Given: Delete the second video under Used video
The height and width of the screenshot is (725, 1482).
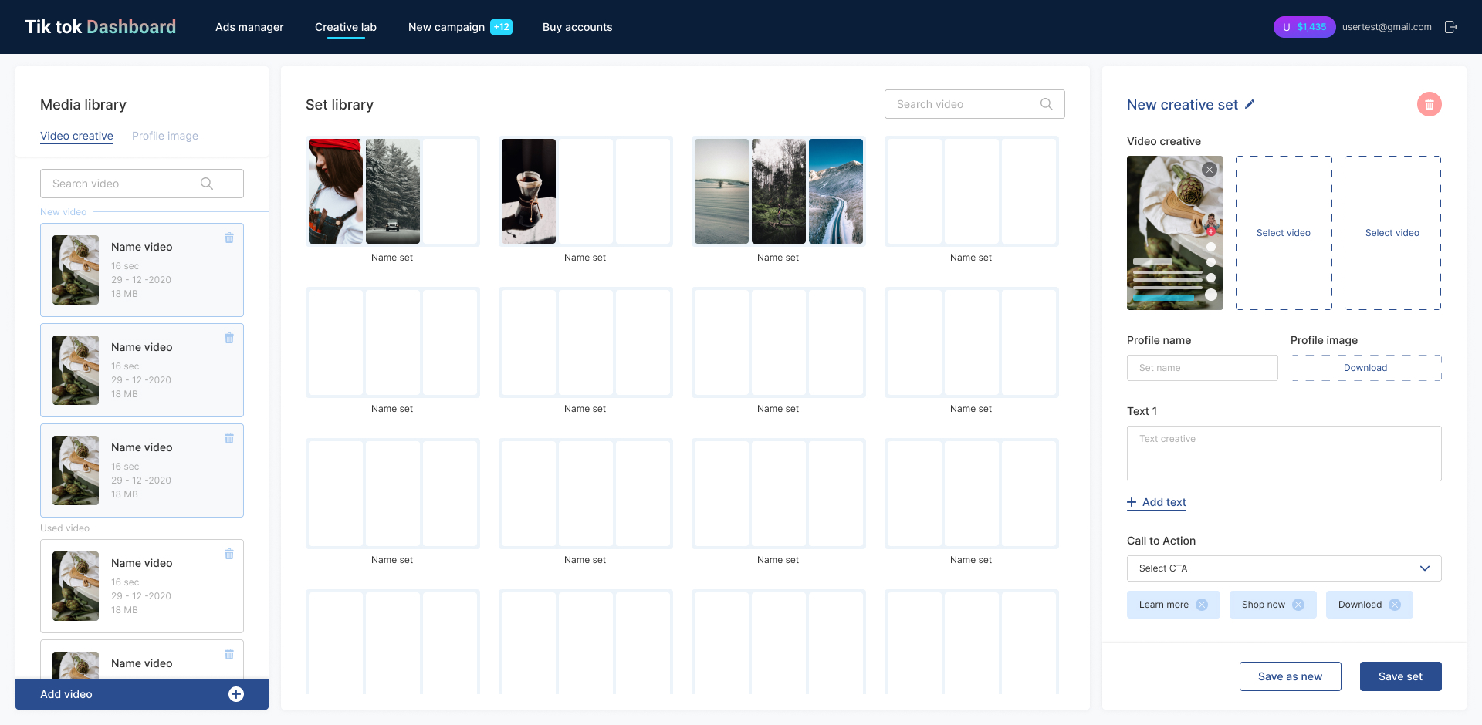Looking at the screenshot, I should click(229, 654).
